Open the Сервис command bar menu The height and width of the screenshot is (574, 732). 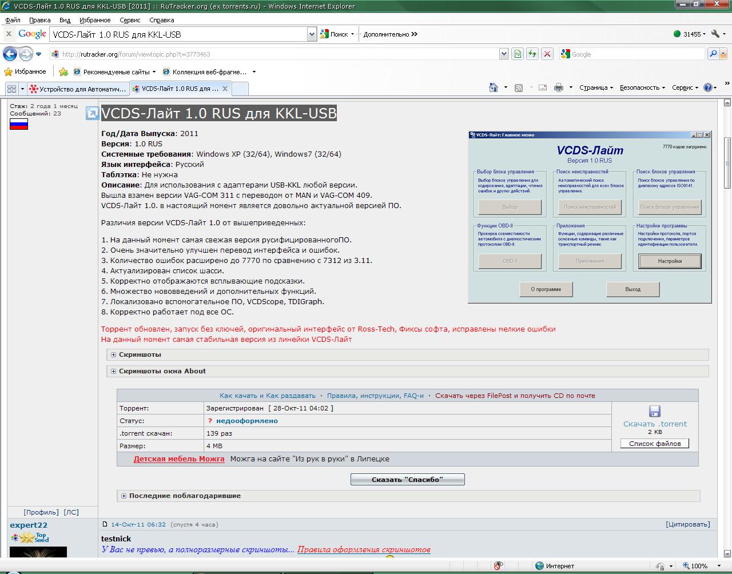(x=685, y=87)
